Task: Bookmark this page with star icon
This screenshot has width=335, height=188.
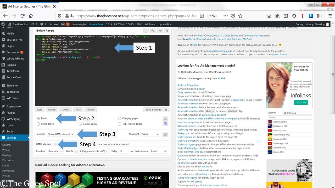Action: click(x=240, y=16)
